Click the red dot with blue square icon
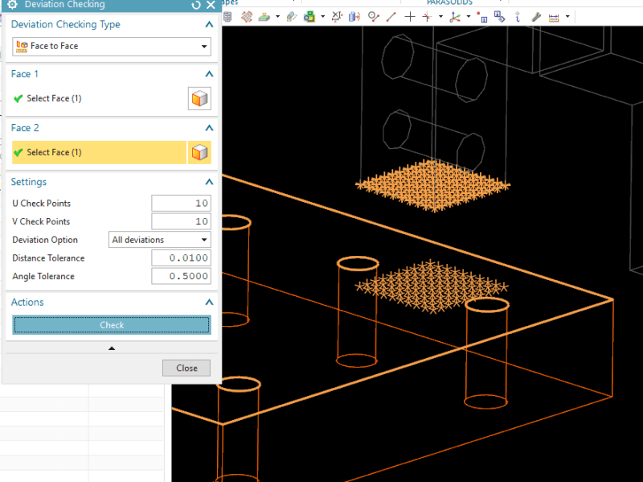Image resolution: width=643 pixels, height=482 pixels. click(482, 17)
